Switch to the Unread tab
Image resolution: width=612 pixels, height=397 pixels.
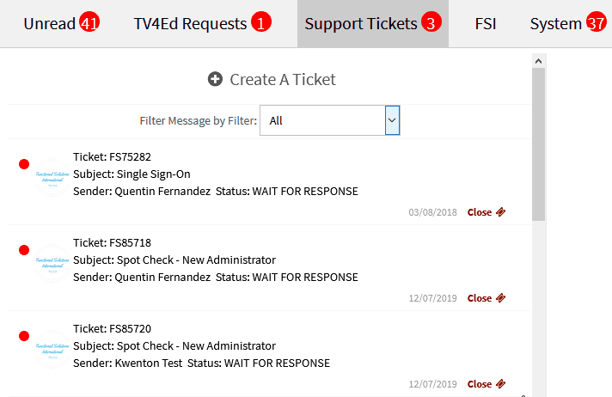point(61,23)
